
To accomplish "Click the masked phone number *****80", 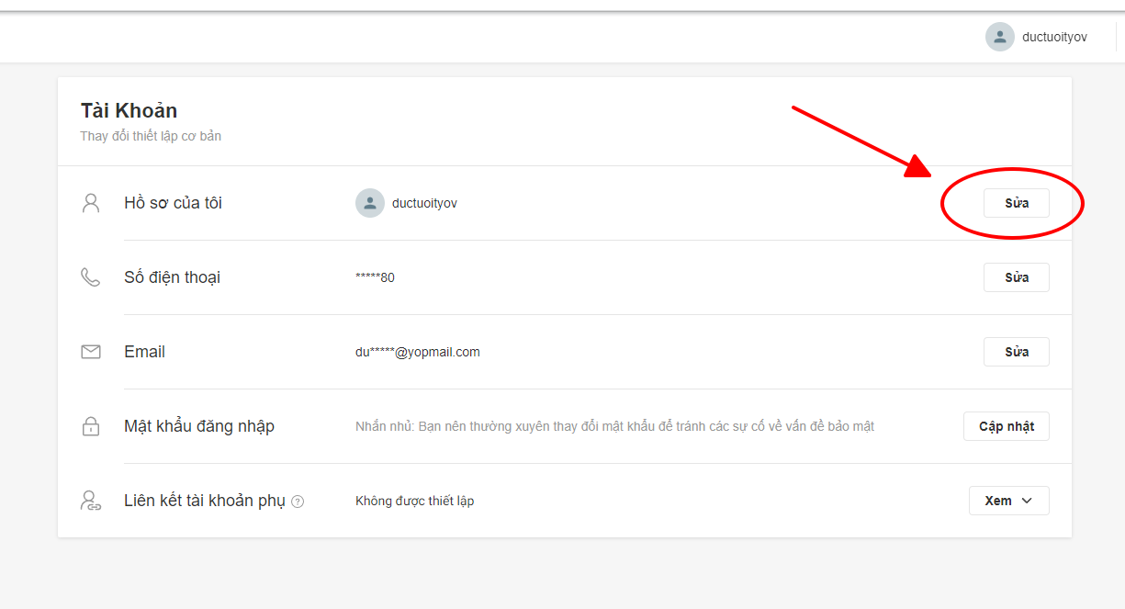I will [x=375, y=277].
